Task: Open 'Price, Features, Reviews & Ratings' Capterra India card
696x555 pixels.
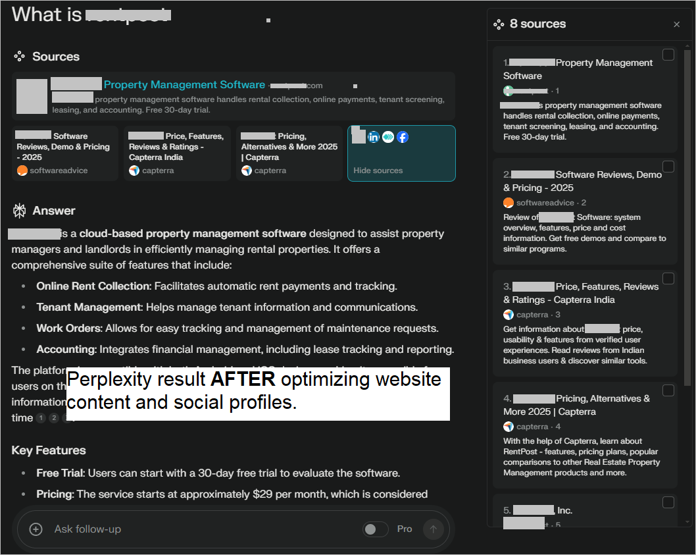Action: (x=177, y=153)
